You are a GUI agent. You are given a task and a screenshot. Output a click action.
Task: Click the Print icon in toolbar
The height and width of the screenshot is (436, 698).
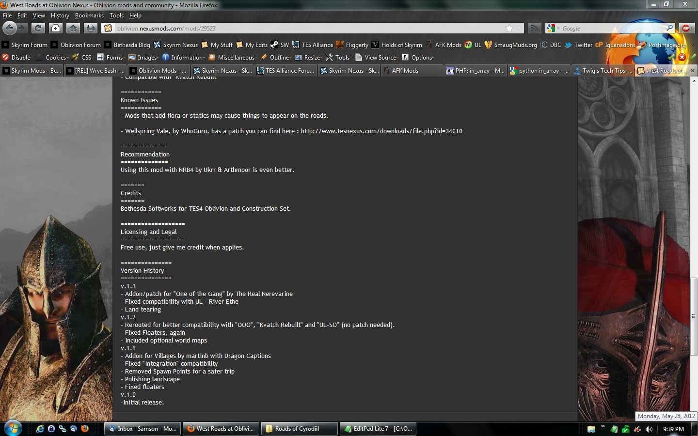91,28
